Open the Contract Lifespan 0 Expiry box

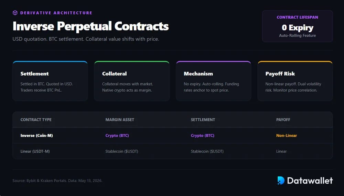(297, 26)
